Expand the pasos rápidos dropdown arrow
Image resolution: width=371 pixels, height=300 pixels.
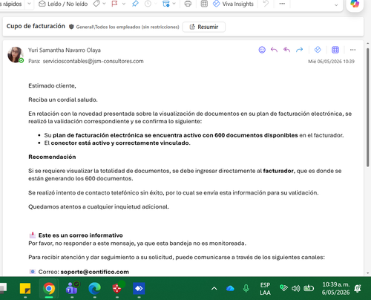tap(29, 4)
